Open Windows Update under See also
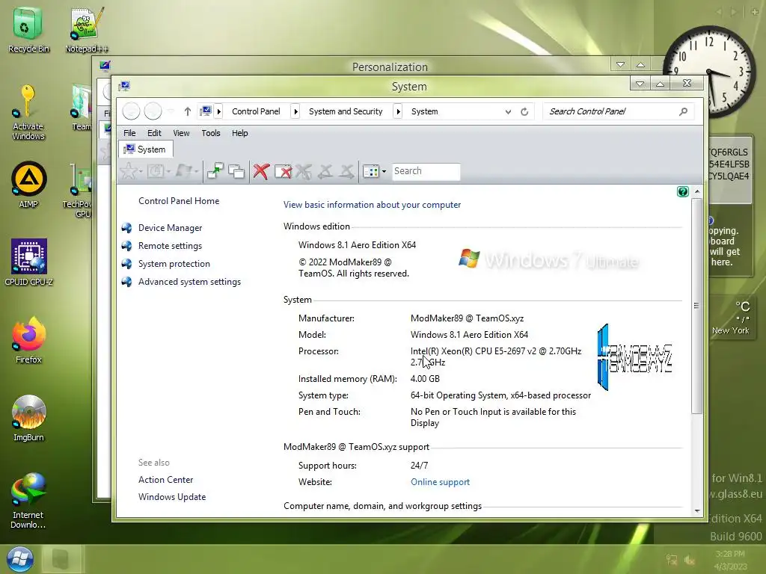This screenshot has height=574, width=766. pos(172,497)
